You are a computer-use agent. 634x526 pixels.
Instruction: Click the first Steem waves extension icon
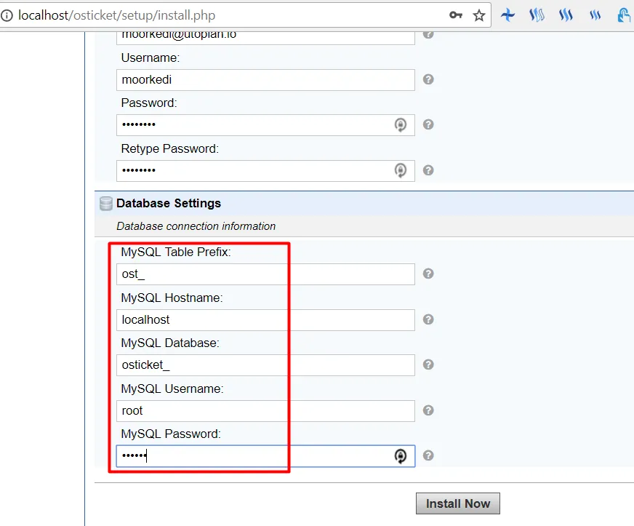(537, 15)
